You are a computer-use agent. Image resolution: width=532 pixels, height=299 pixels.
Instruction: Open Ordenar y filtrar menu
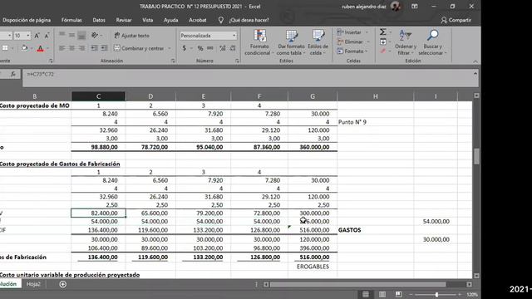(x=406, y=42)
